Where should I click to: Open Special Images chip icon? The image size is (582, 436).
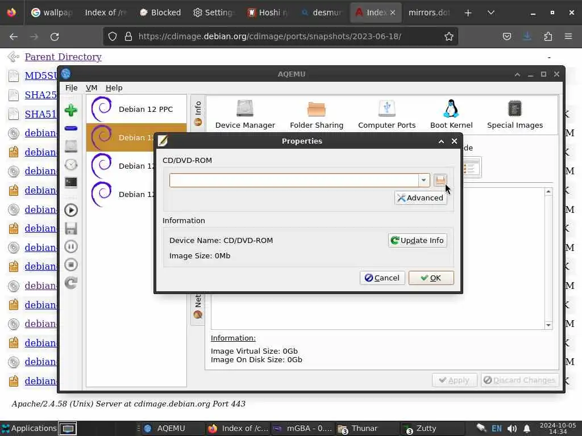click(515, 115)
